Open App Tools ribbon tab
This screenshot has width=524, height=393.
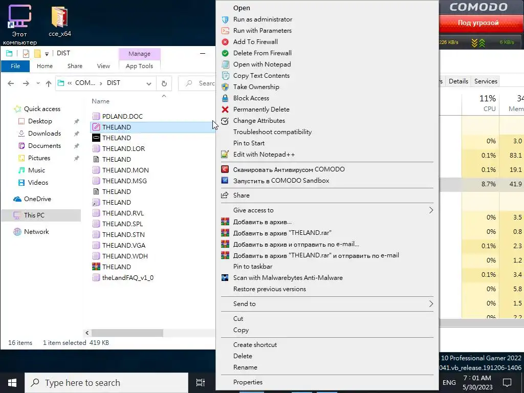[x=139, y=66]
